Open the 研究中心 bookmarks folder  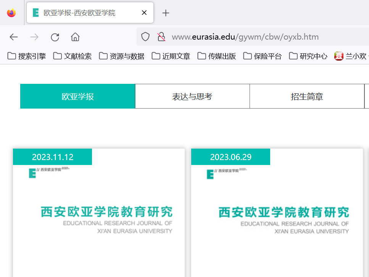pyautogui.click(x=308, y=56)
